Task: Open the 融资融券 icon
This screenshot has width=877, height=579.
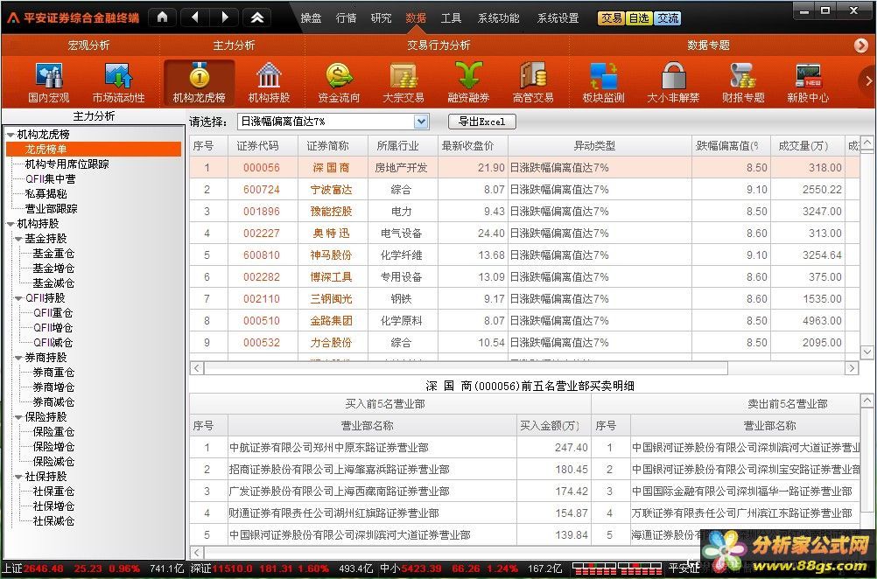Action: [468, 83]
